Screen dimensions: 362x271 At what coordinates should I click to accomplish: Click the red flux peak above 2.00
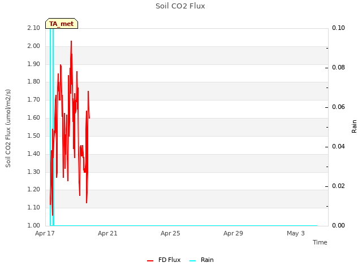71,43
